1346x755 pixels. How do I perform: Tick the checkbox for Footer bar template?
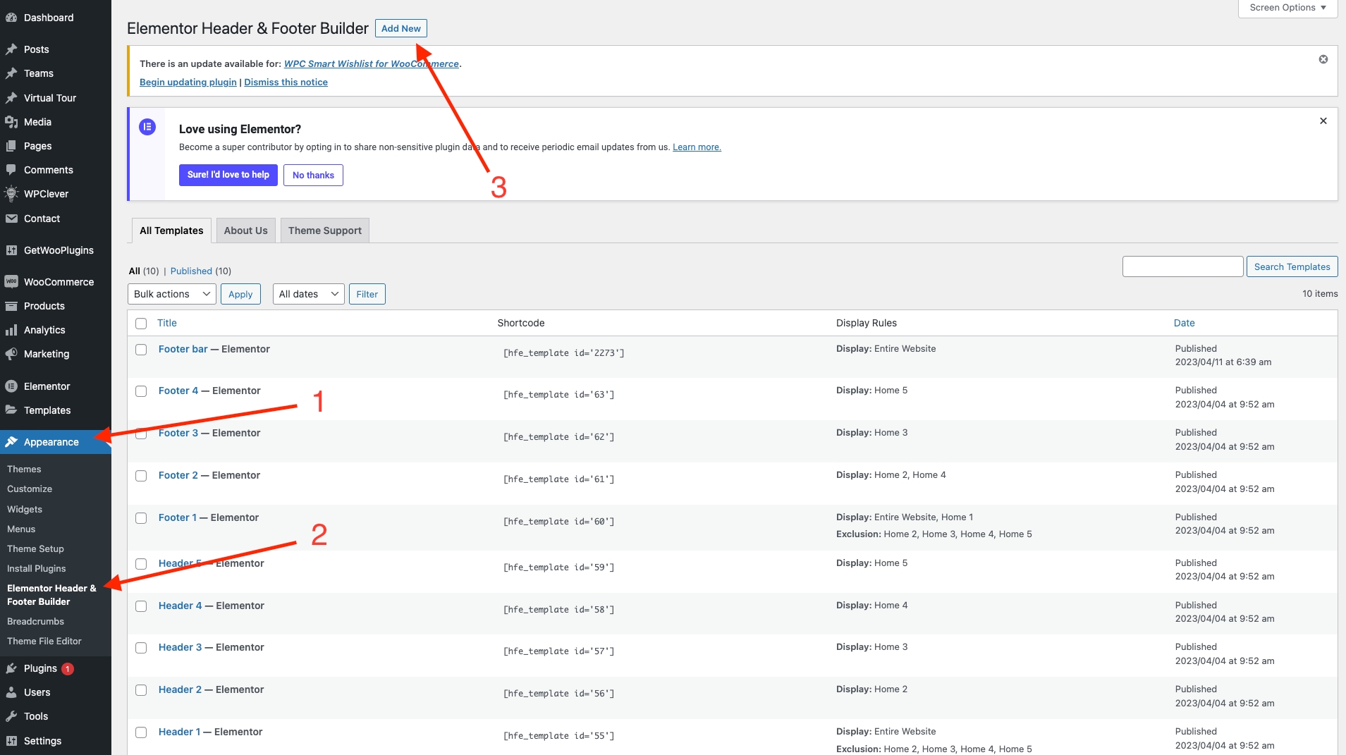141,350
